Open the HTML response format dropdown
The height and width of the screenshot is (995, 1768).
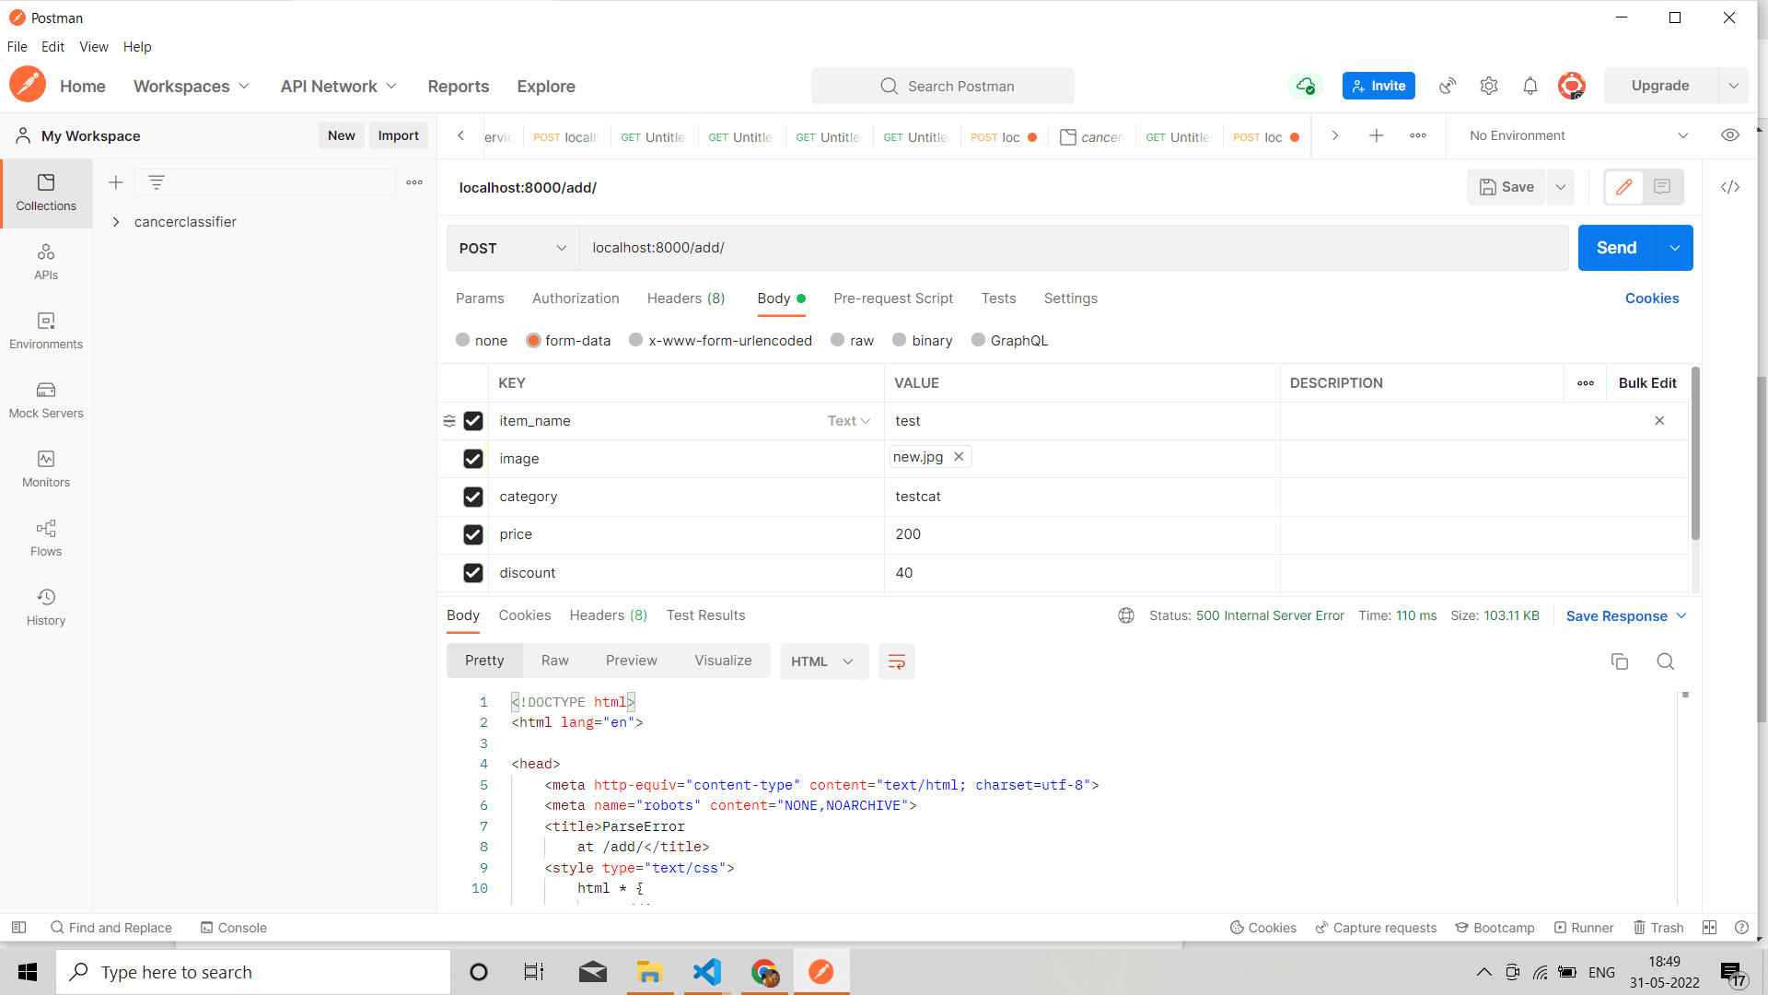click(823, 661)
